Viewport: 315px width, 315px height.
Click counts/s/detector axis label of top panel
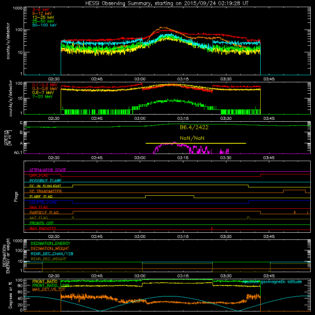8,41
